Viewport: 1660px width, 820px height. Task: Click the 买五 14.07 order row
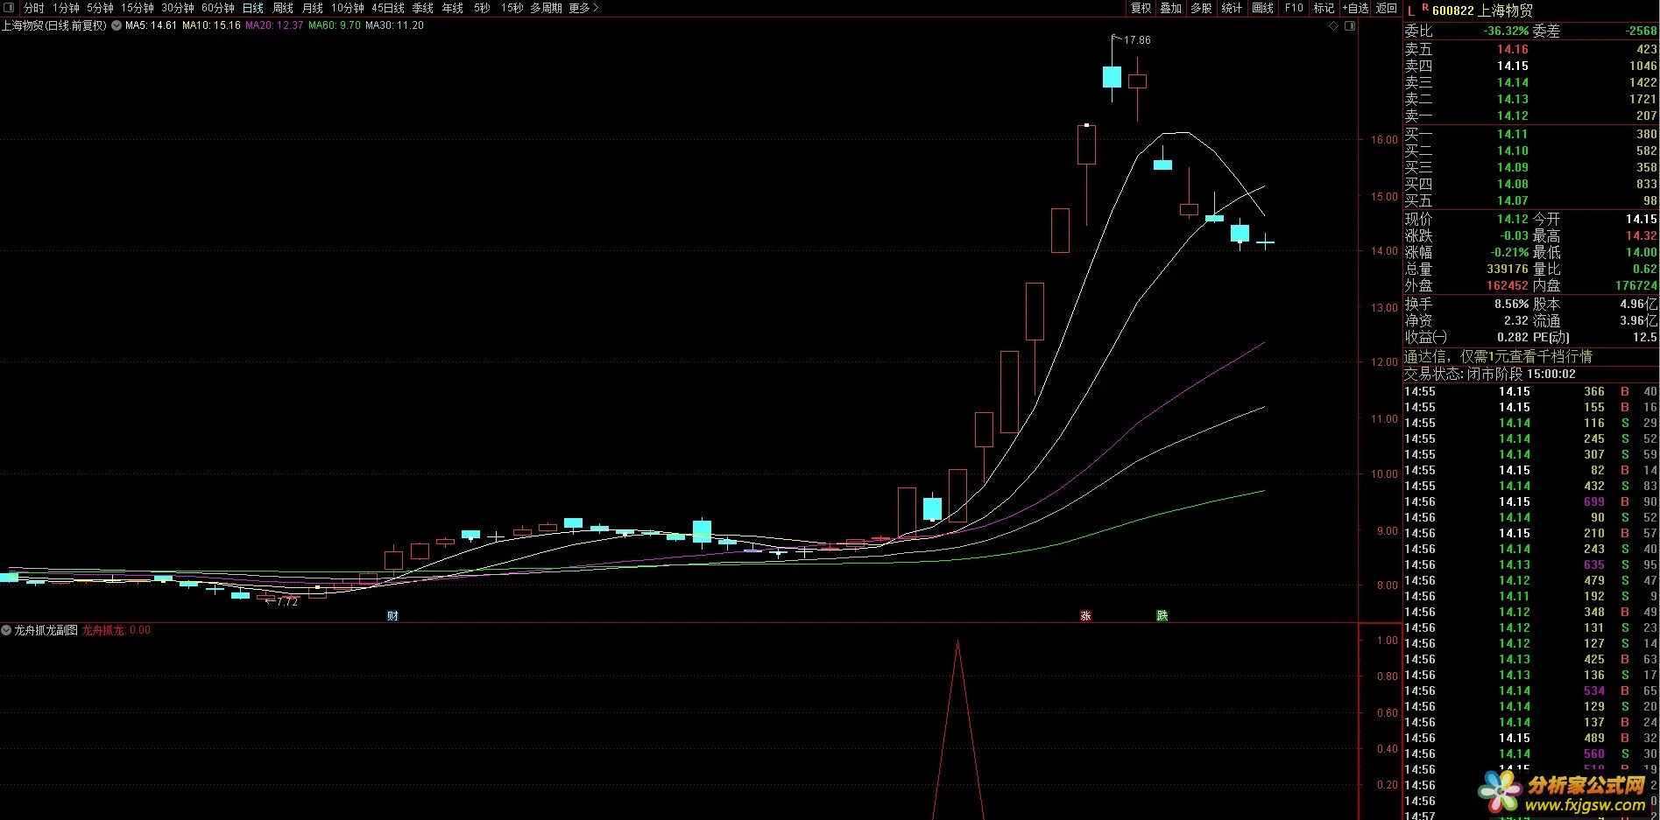(1530, 200)
